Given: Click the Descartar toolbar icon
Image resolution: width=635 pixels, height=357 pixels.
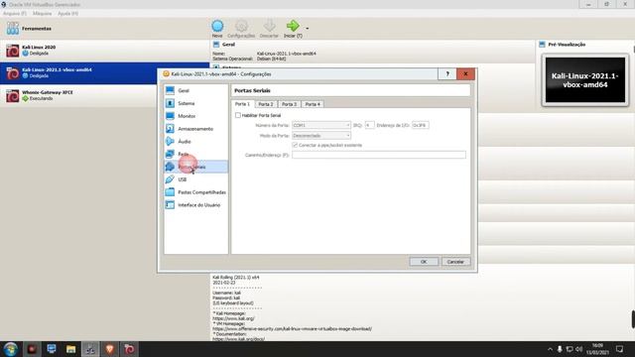Looking at the screenshot, I should click(x=269, y=29).
